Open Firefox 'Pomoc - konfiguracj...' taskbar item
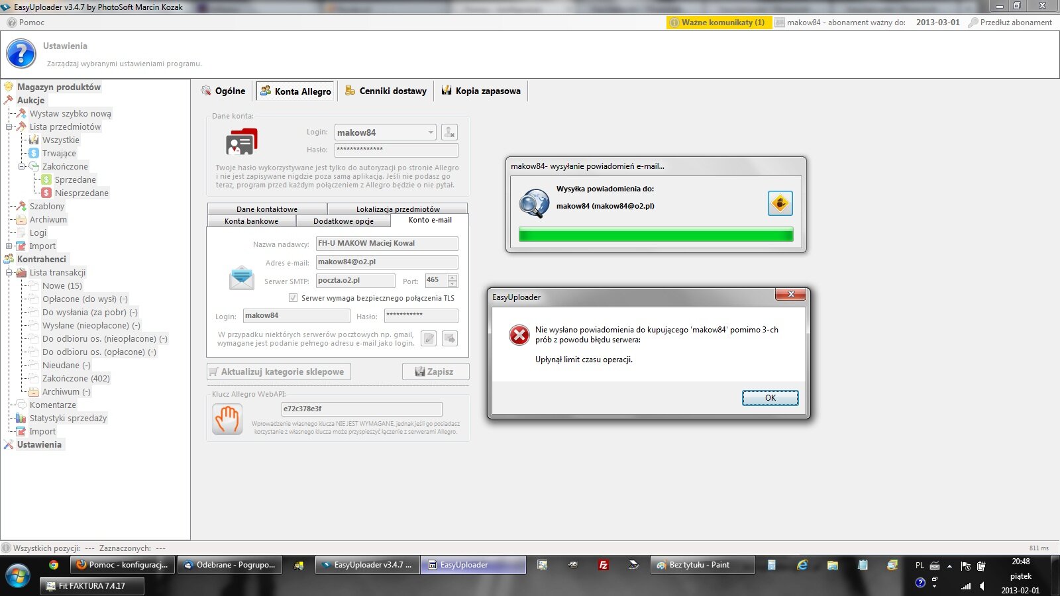The width and height of the screenshot is (1060, 596). point(122,565)
